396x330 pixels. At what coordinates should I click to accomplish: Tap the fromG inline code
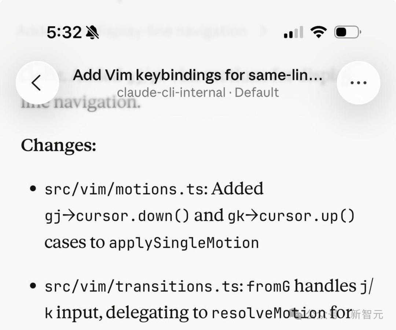pos(268,287)
